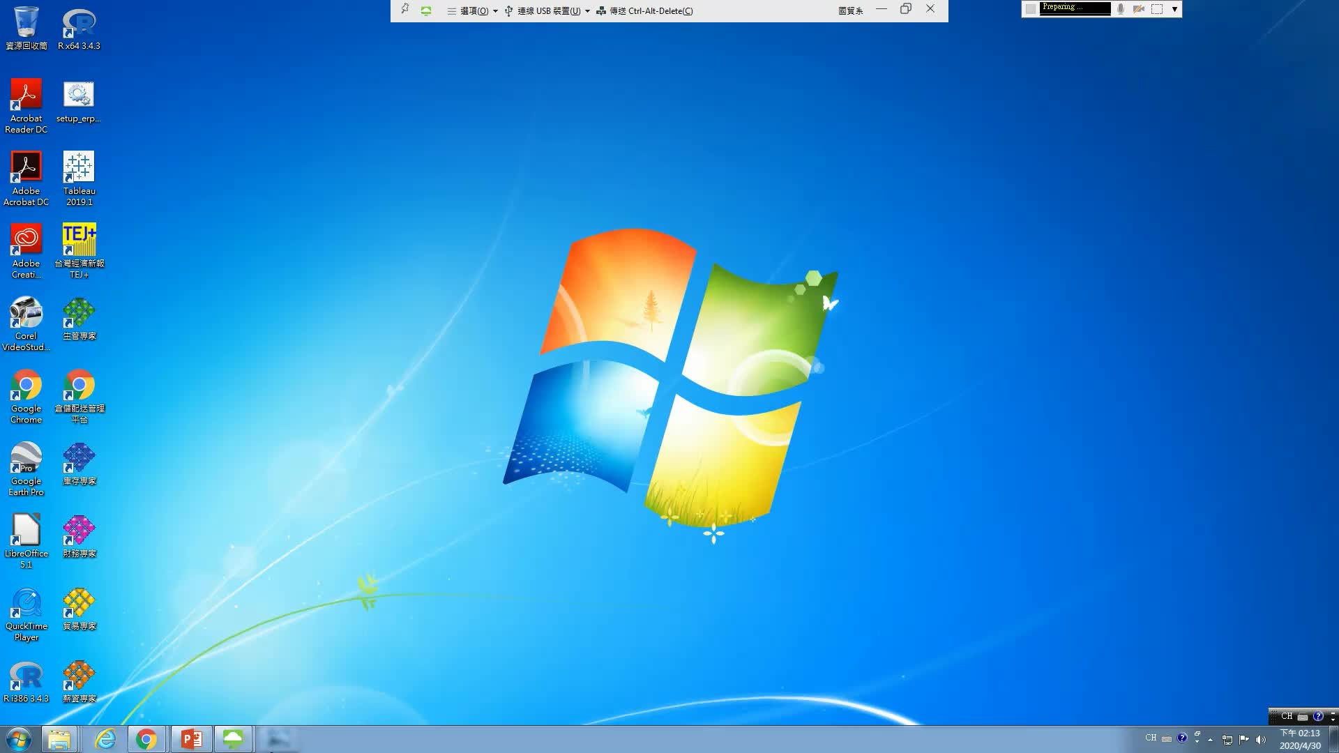The height and width of the screenshot is (753, 1339).
Task: Select the Acrobat Reader DC desktop icon
Action: [27, 106]
